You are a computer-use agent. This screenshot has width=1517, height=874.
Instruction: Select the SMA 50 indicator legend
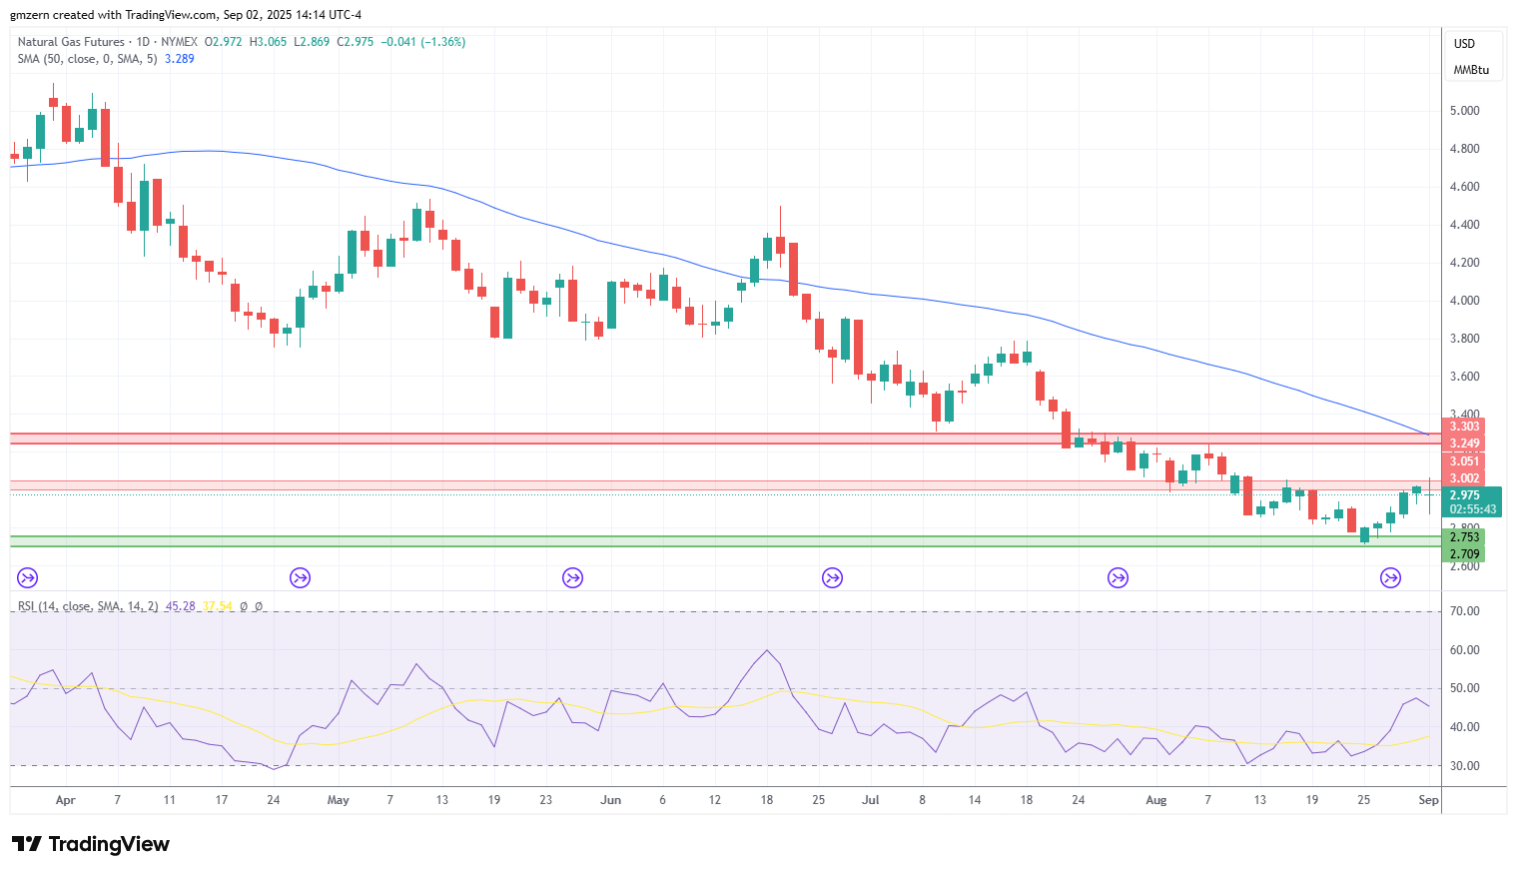click(x=87, y=59)
